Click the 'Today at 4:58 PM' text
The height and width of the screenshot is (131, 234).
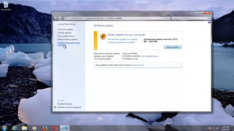pos(129,53)
